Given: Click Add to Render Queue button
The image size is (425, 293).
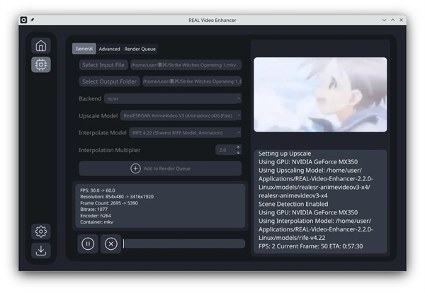Looking at the screenshot, I should (x=160, y=168).
